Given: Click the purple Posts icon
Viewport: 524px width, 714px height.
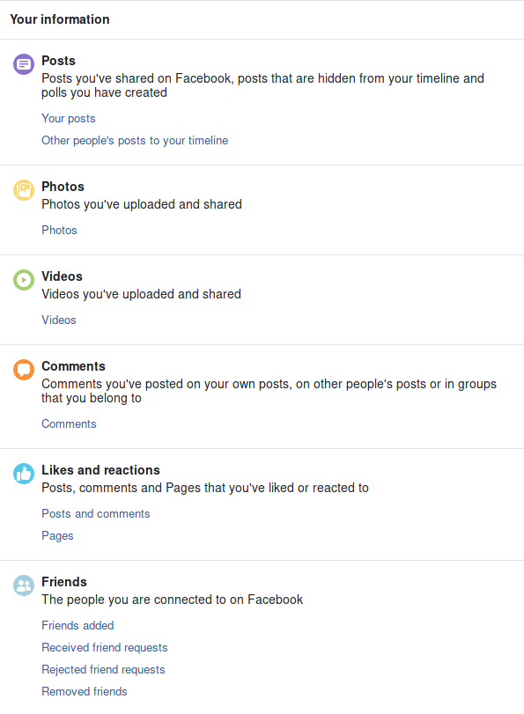Looking at the screenshot, I should tap(24, 64).
